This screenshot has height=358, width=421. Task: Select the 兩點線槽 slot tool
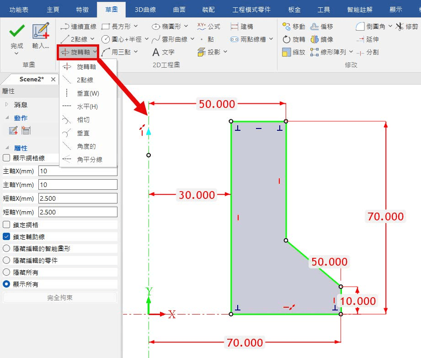coord(248,39)
